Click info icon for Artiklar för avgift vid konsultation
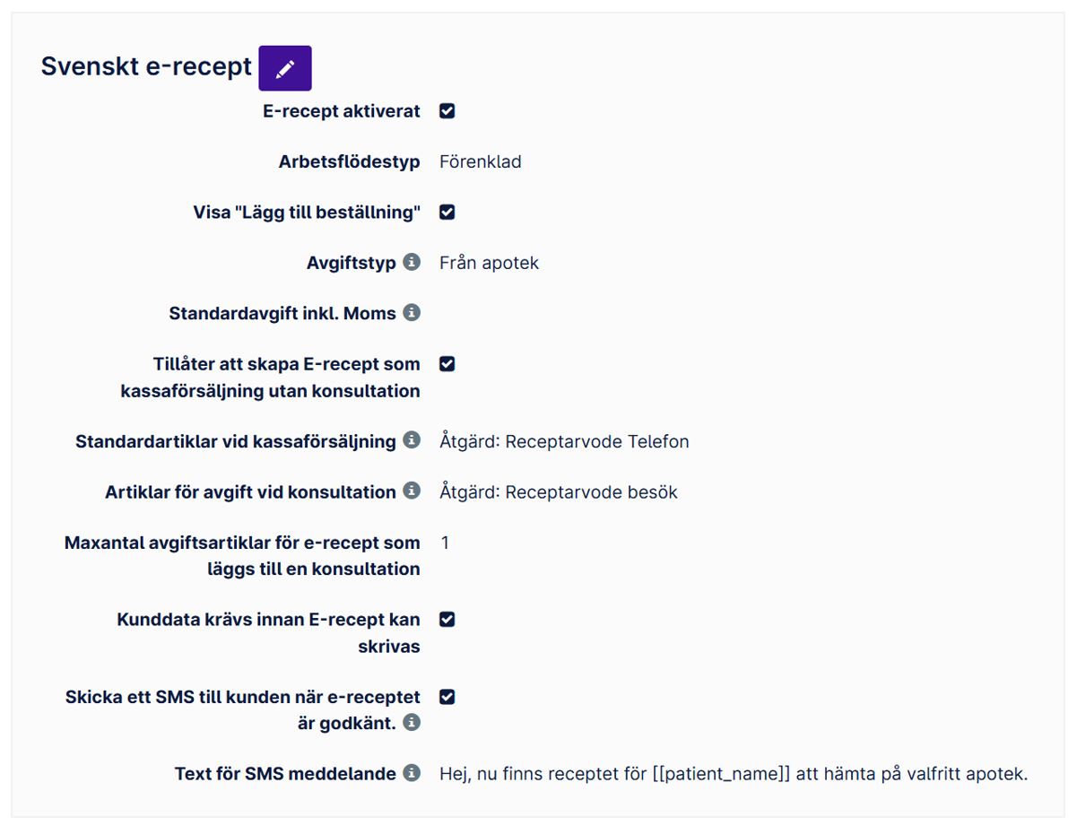The width and height of the screenshot is (1077, 826). coord(412,491)
